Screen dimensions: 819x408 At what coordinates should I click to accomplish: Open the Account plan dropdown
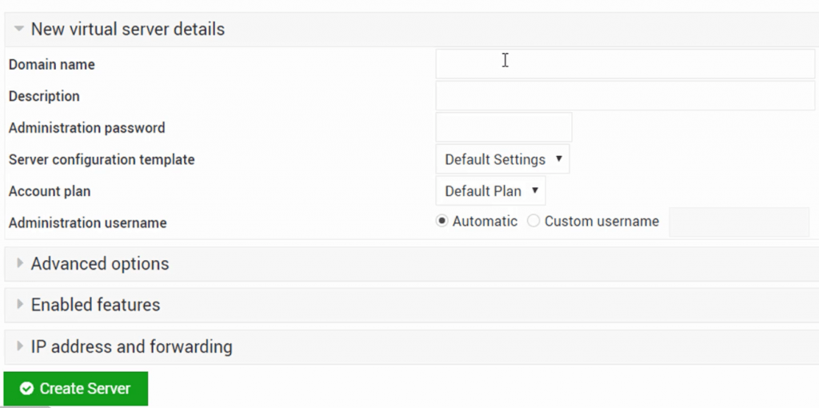tap(490, 191)
